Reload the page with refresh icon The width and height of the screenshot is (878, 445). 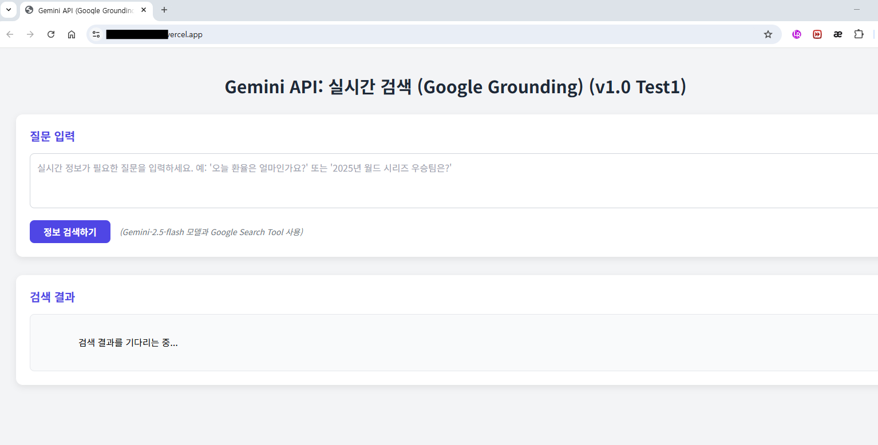point(51,34)
